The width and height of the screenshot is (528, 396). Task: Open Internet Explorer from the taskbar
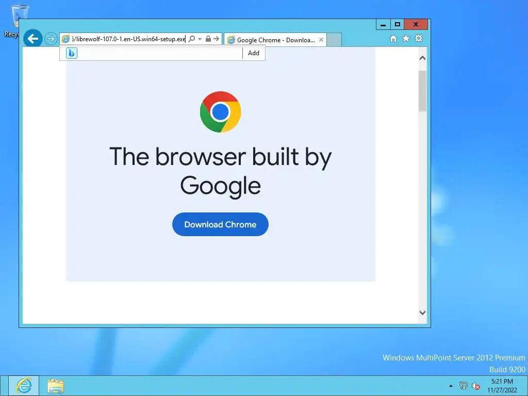(x=24, y=386)
